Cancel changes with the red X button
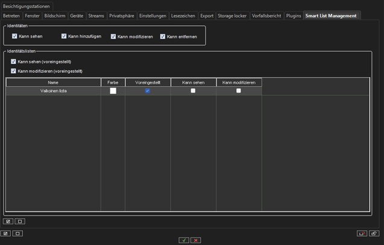This screenshot has width=384, height=245. click(196, 240)
